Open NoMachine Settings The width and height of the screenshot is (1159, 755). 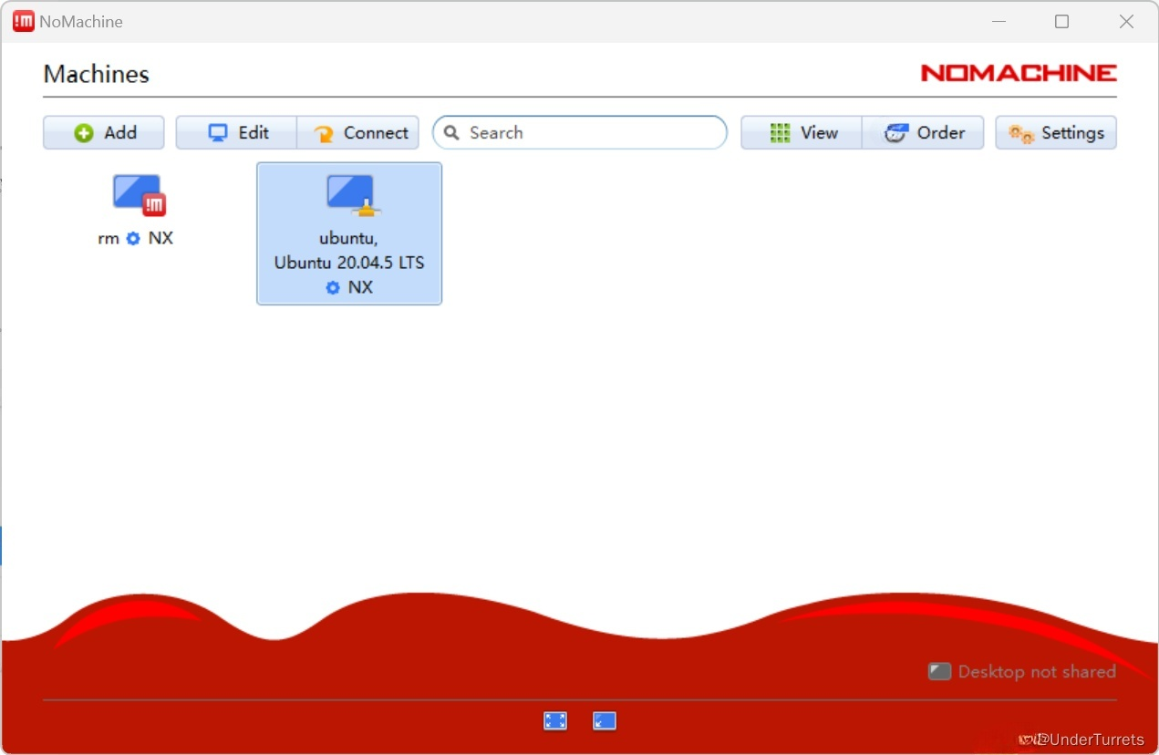click(1056, 133)
